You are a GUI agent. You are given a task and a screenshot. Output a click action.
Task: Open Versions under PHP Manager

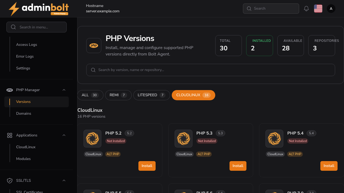[37, 102]
